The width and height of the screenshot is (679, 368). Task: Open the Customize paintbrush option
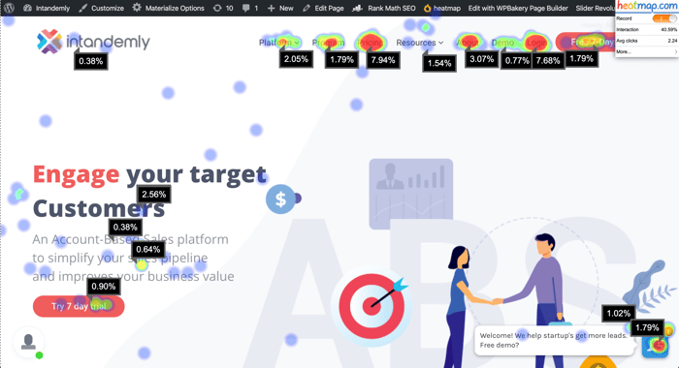(102, 8)
